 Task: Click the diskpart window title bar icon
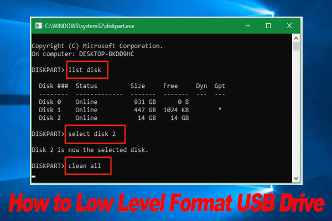click(x=39, y=26)
